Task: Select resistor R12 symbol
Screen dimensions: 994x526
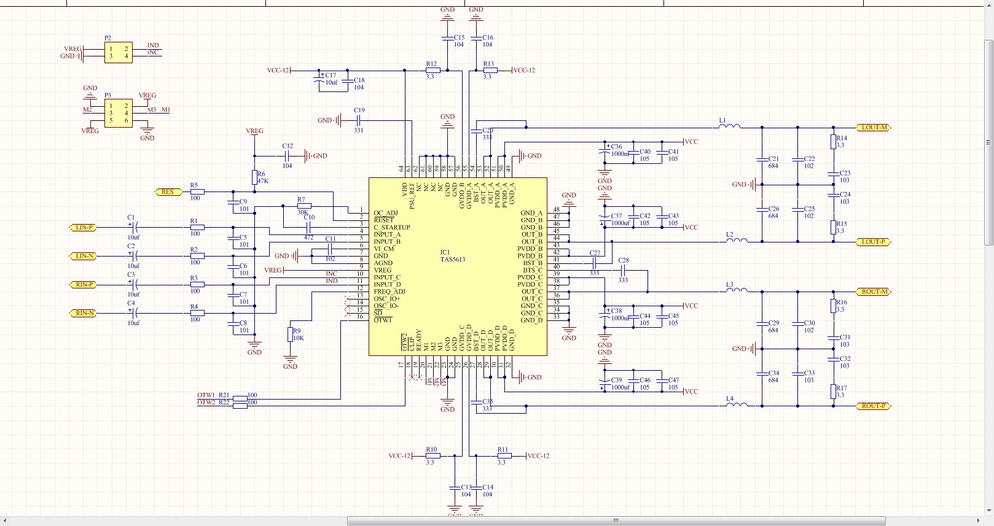Action: 432,70
